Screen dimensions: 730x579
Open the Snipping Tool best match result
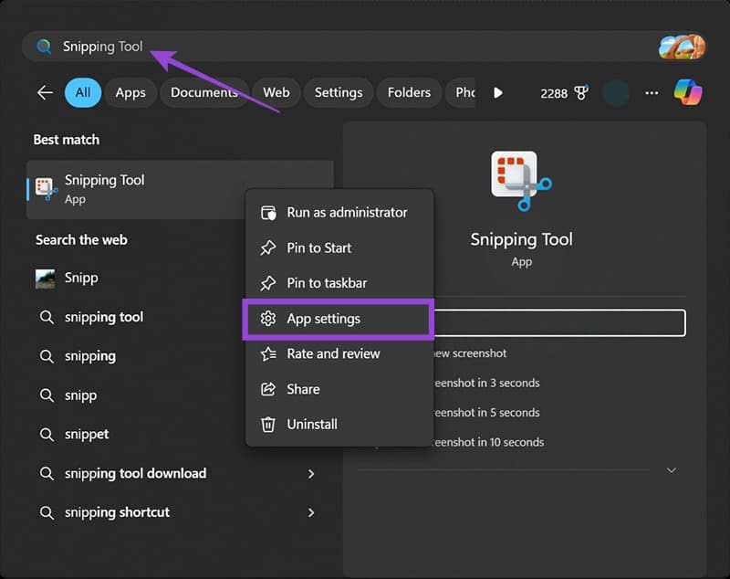coord(180,190)
